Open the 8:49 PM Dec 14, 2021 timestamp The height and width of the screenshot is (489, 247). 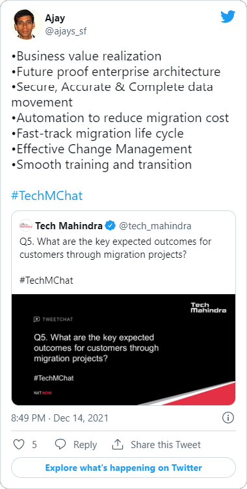[60, 418]
